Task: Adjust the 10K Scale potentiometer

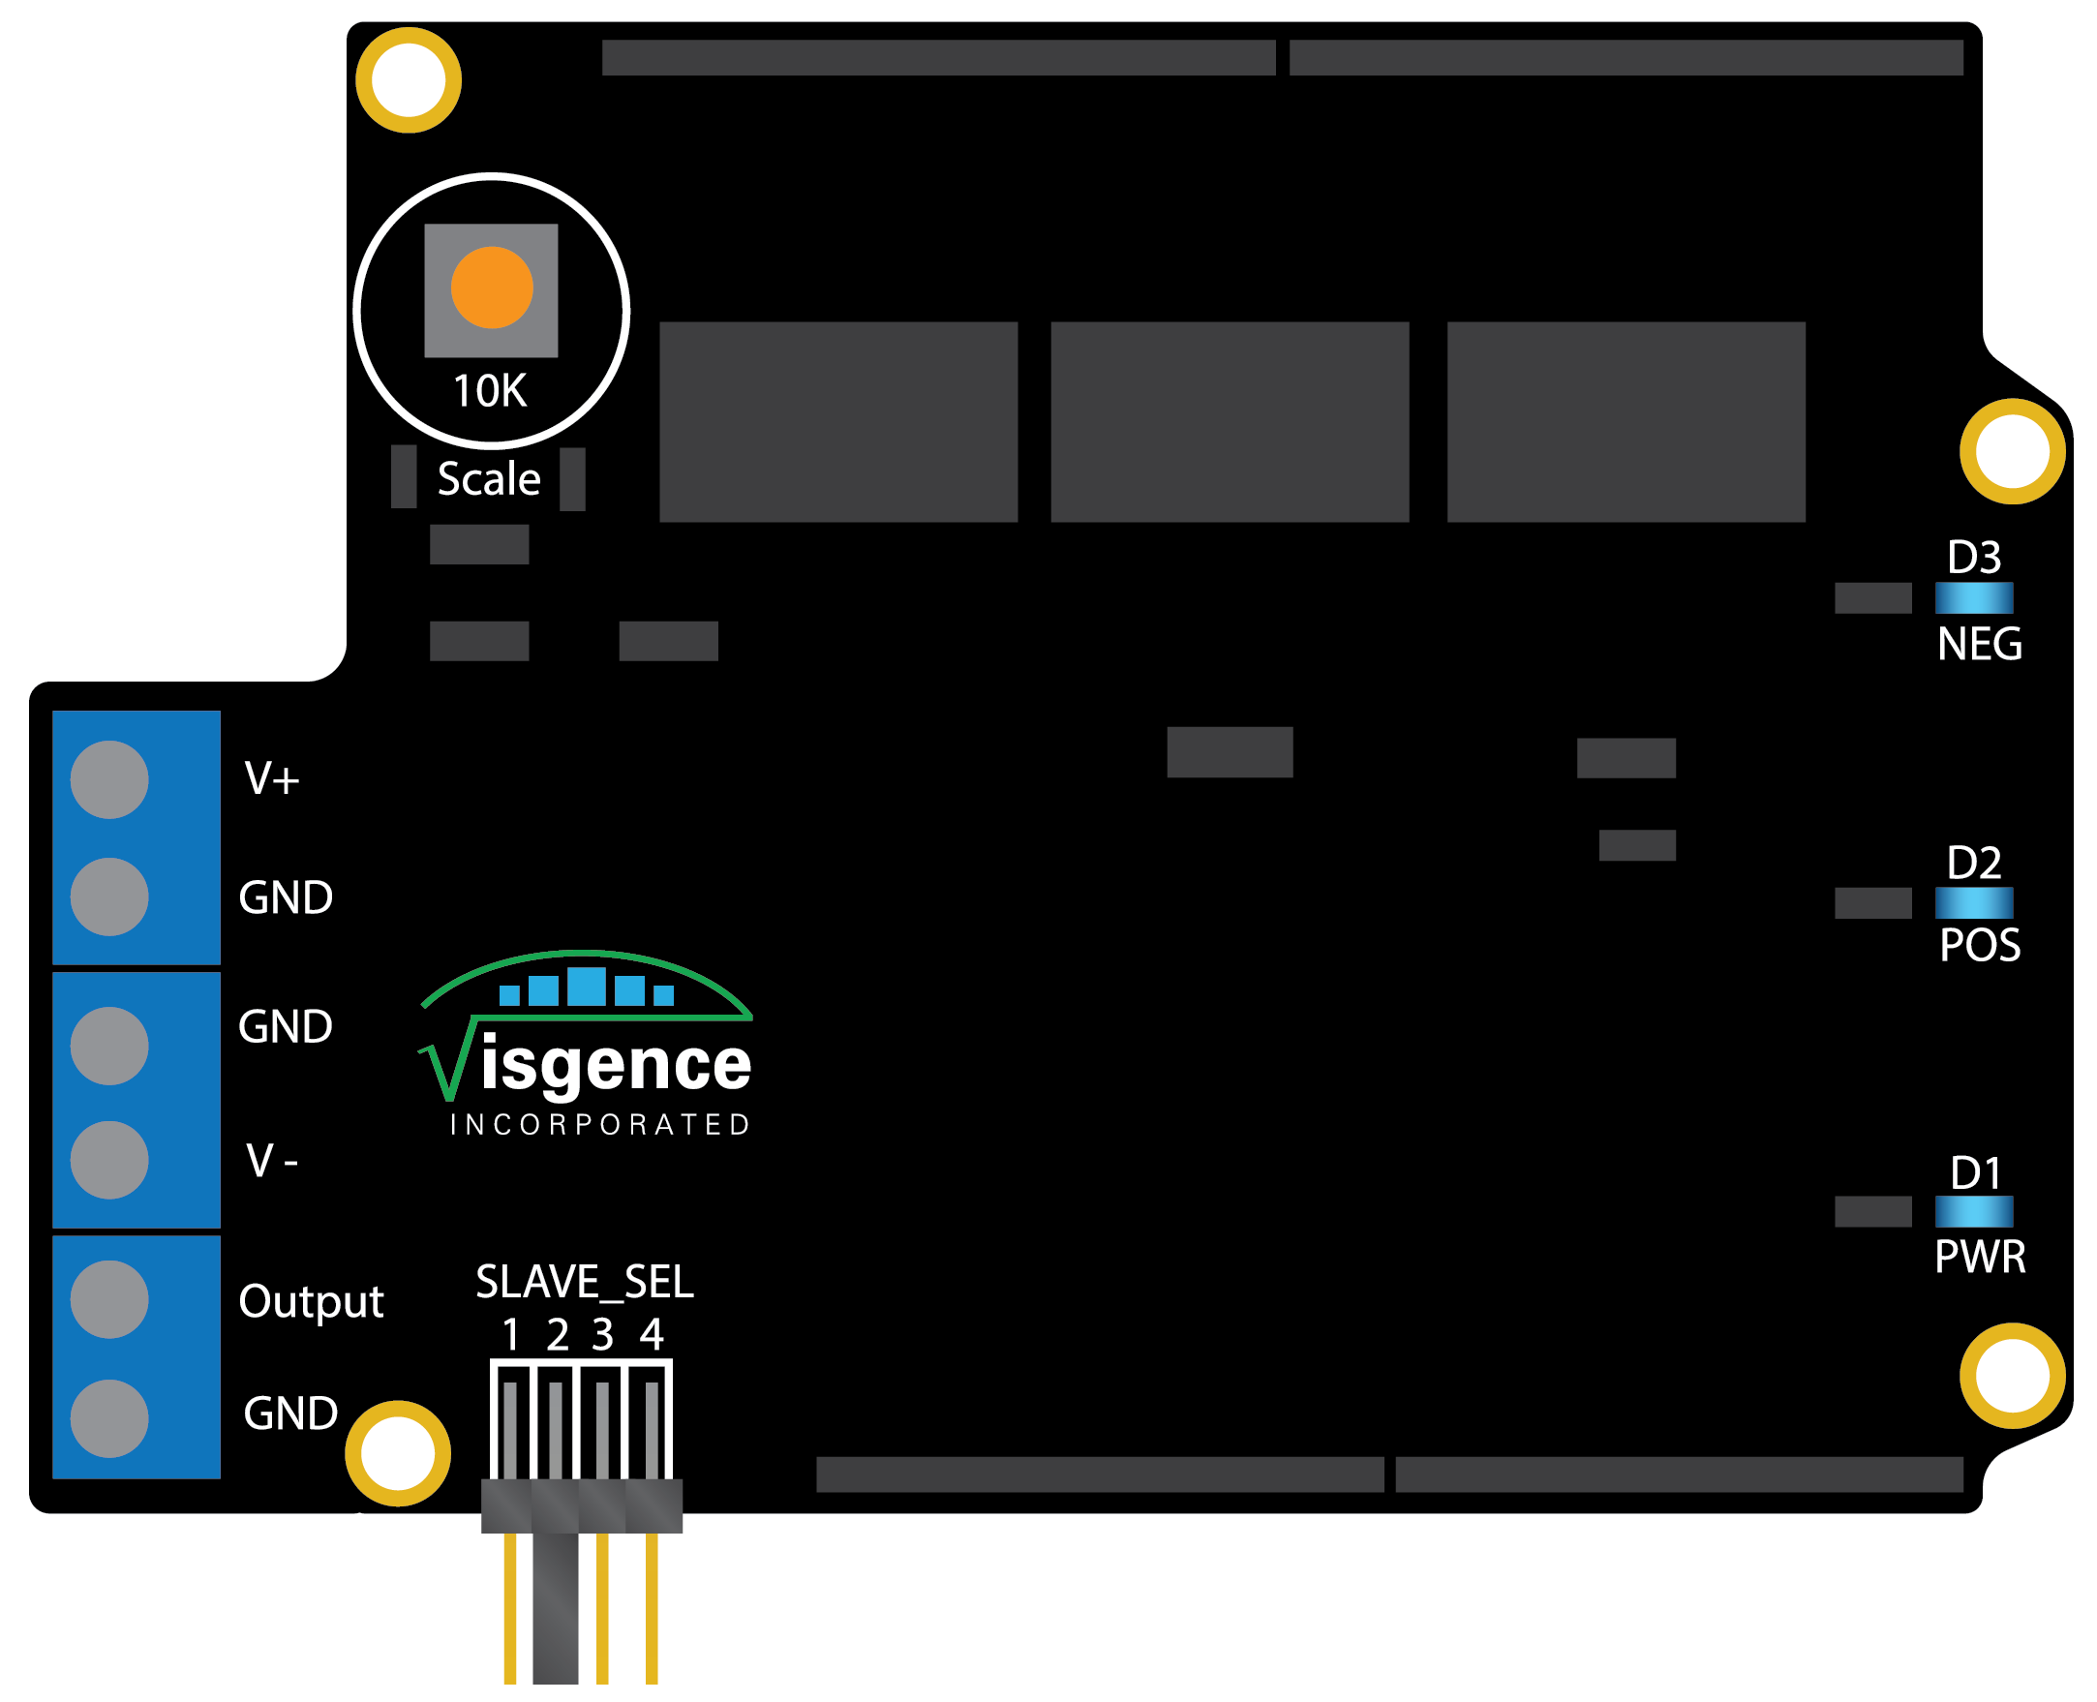Action: click(490, 288)
